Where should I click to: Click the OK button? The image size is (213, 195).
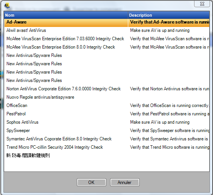[x=92, y=182]
